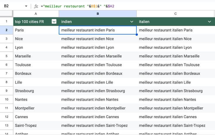This screenshot has width=215, height=135.
Task: Select row 10 header
Action: pos(6,100)
